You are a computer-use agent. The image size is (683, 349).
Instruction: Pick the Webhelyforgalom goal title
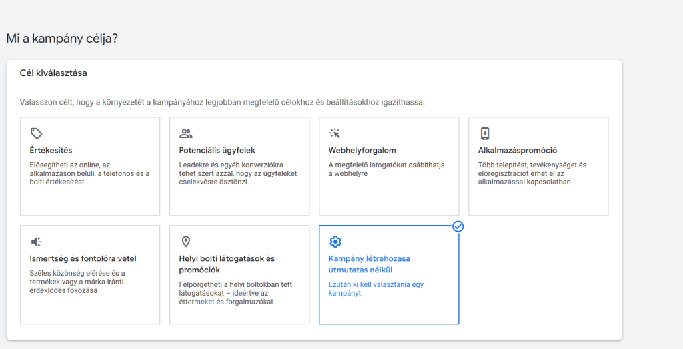pyautogui.click(x=362, y=151)
